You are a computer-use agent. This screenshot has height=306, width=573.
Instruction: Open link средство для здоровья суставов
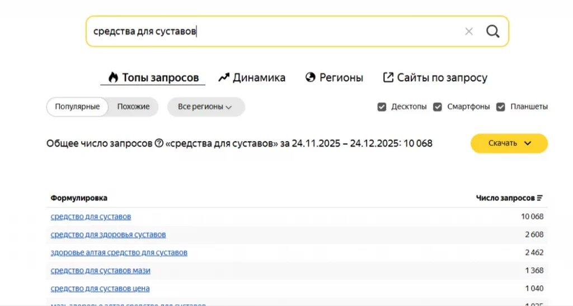click(x=108, y=234)
